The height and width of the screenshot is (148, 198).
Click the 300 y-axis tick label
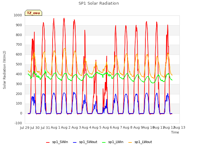pos(19,84)
